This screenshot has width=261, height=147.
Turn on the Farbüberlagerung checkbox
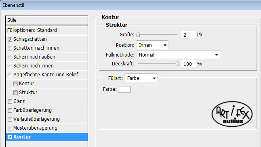[10, 110]
